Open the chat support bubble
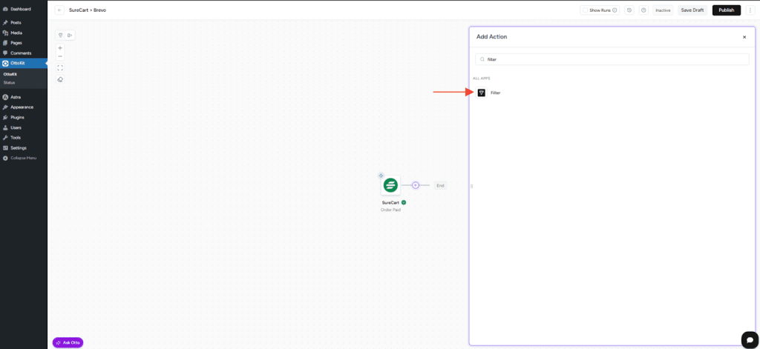Screen dimensions: 760x349 pyautogui.click(x=749, y=339)
